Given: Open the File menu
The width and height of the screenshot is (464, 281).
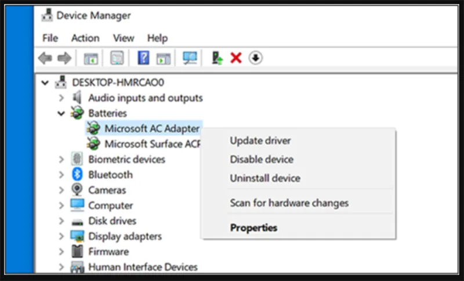Looking at the screenshot, I should pos(50,38).
